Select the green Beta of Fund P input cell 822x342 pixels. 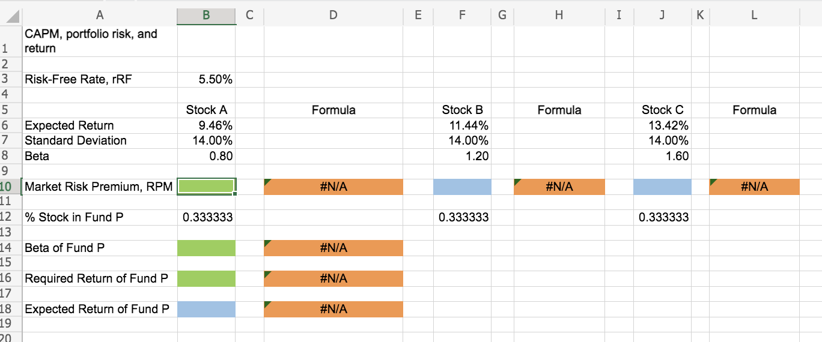click(x=206, y=248)
